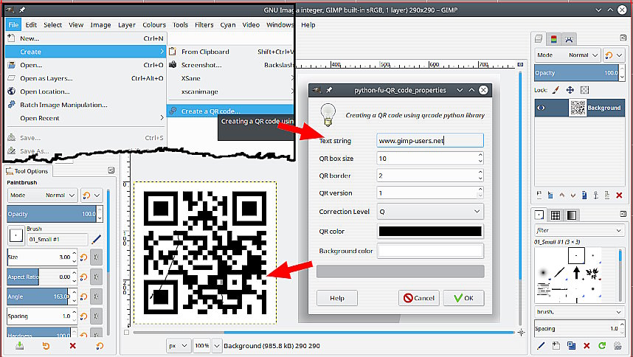Switch to the Paths tab icon
Image resolution: width=633 pixels, height=357 pixels.
[569, 39]
